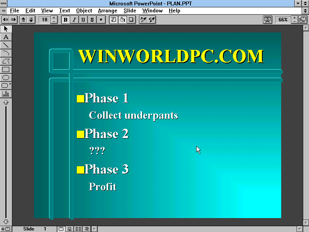
Task: Click the Promote indent toolbar button
Action: 7,19
